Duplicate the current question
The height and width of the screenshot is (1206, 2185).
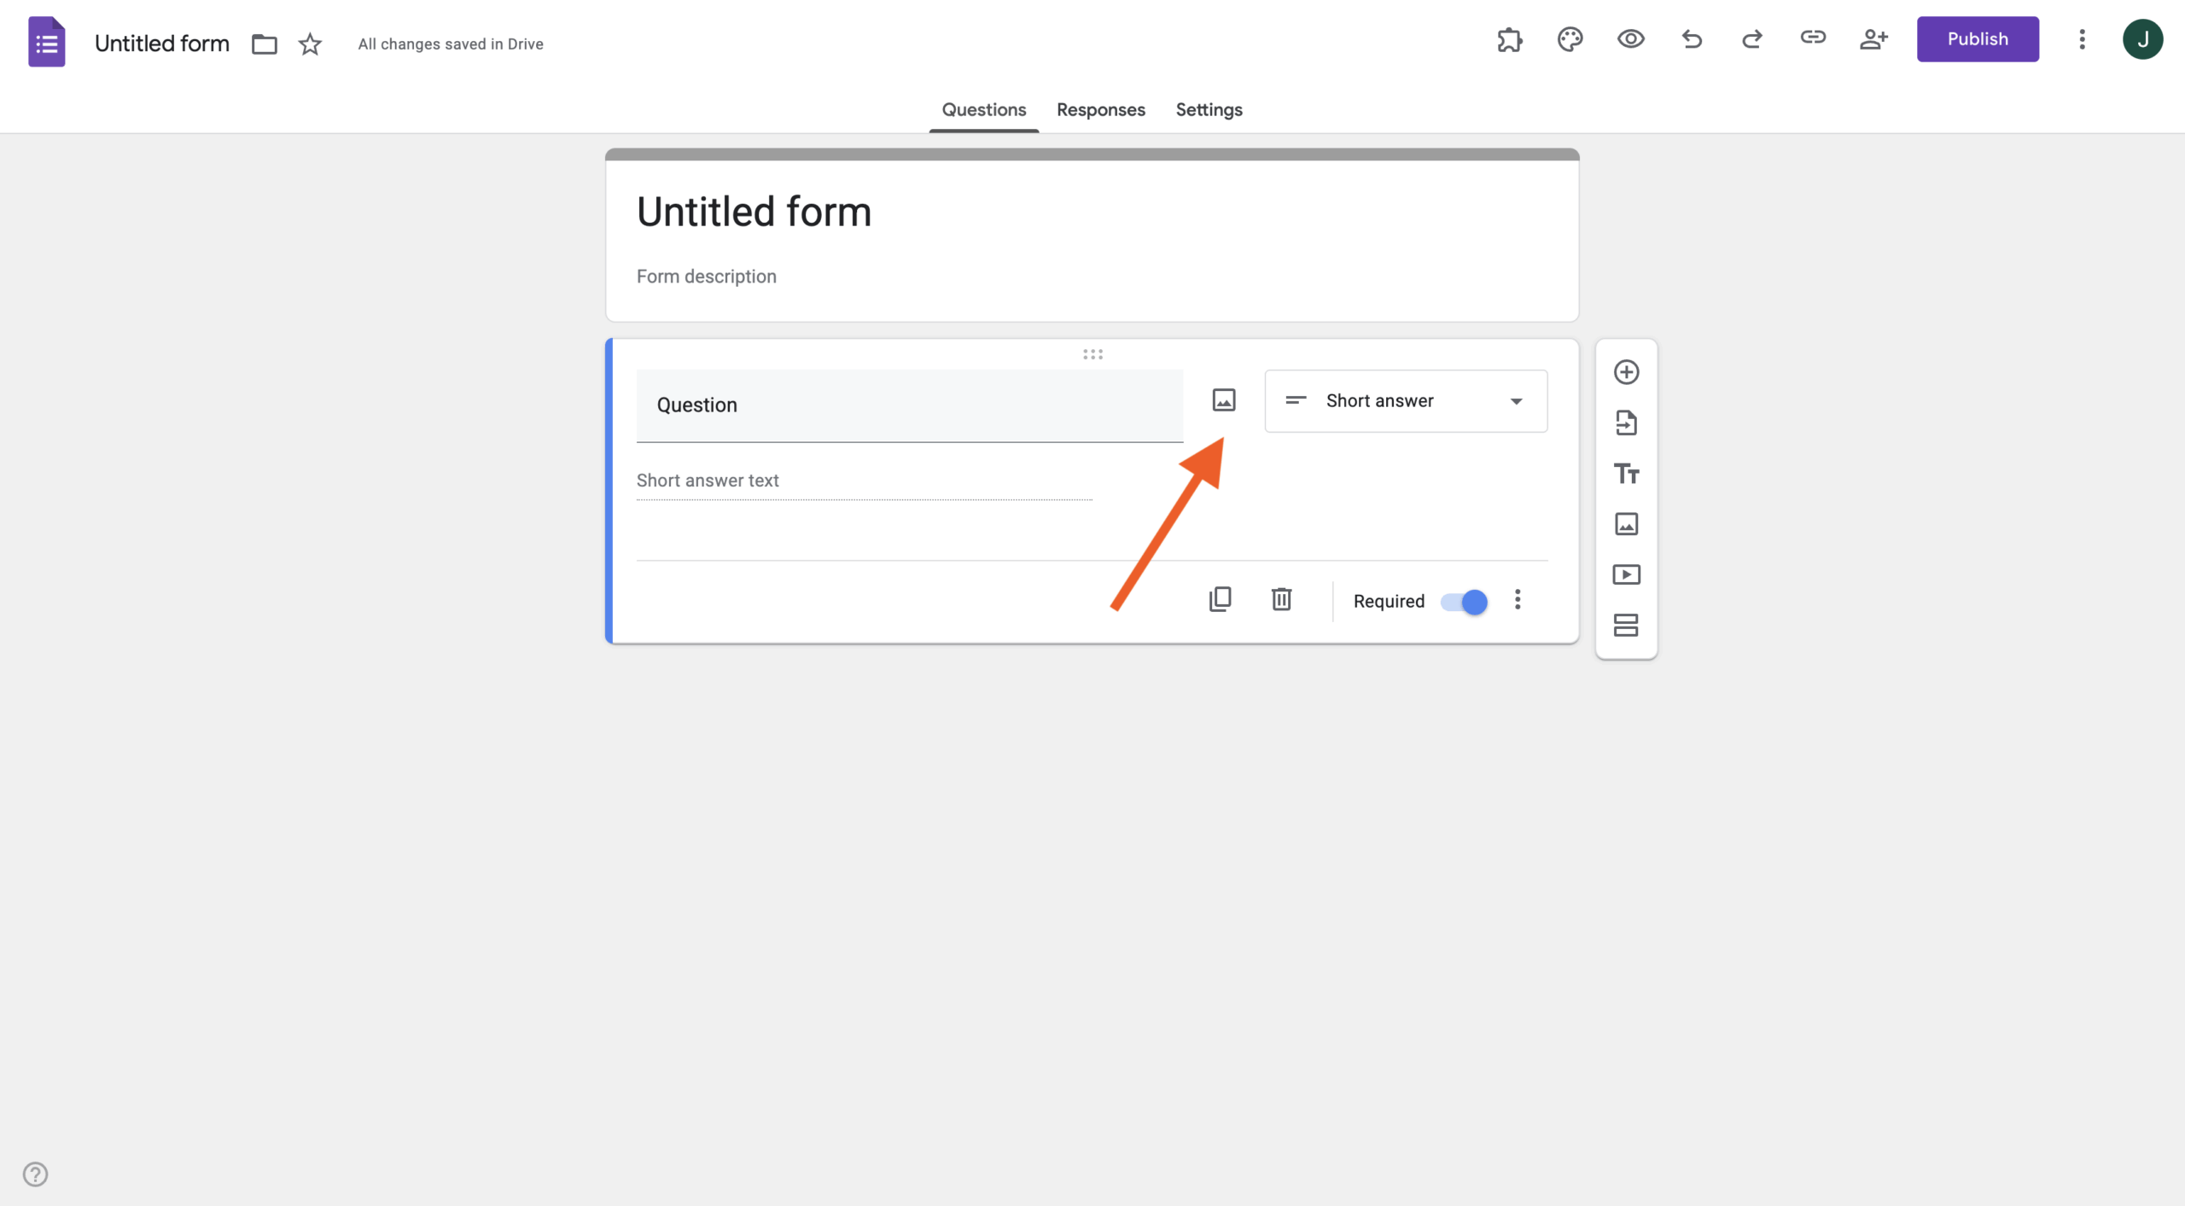(1220, 598)
